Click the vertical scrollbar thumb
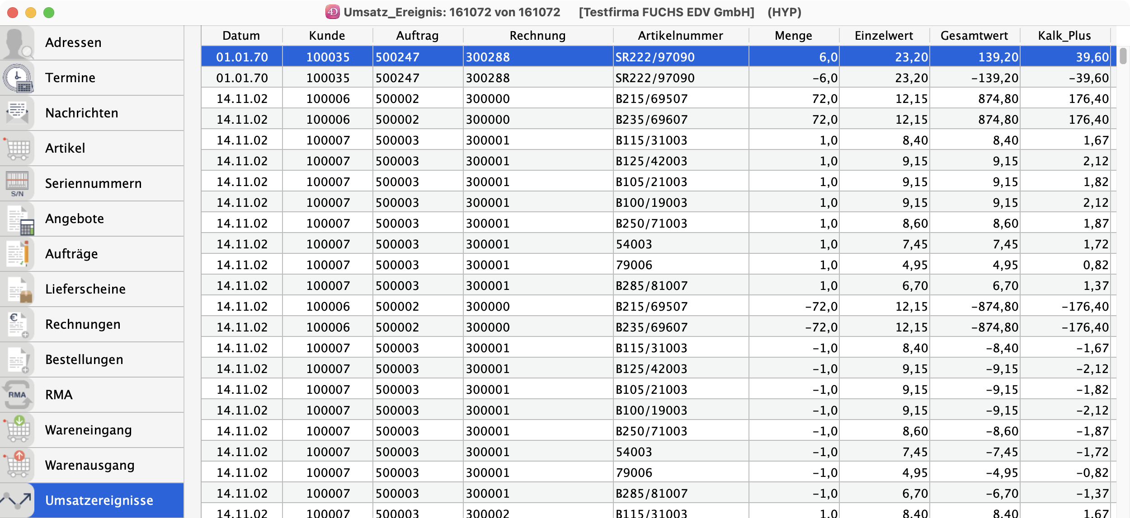This screenshot has height=518, width=1130. click(1123, 56)
